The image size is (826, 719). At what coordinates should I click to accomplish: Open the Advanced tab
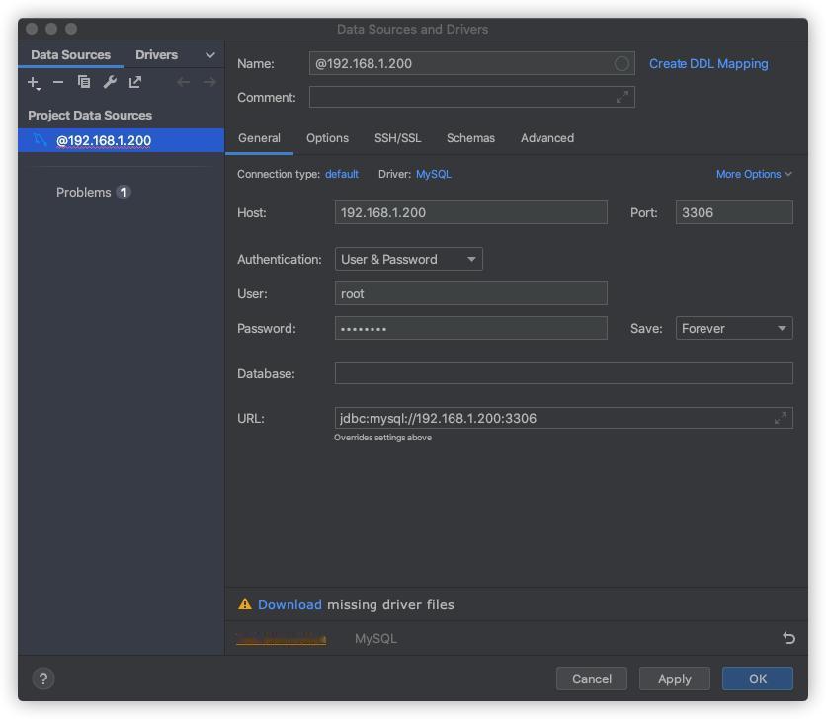547,138
